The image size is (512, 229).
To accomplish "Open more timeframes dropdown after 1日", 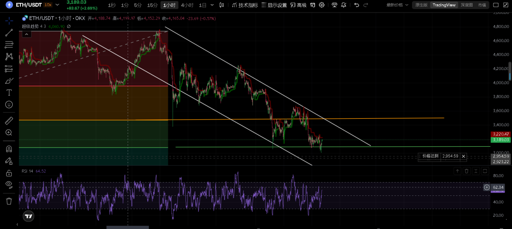I will [210, 5].
